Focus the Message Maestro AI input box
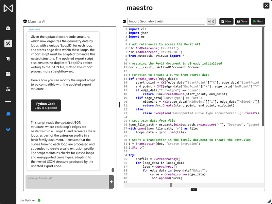Image resolution: width=272 pixels, height=204 pixels. (x=67, y=182)
